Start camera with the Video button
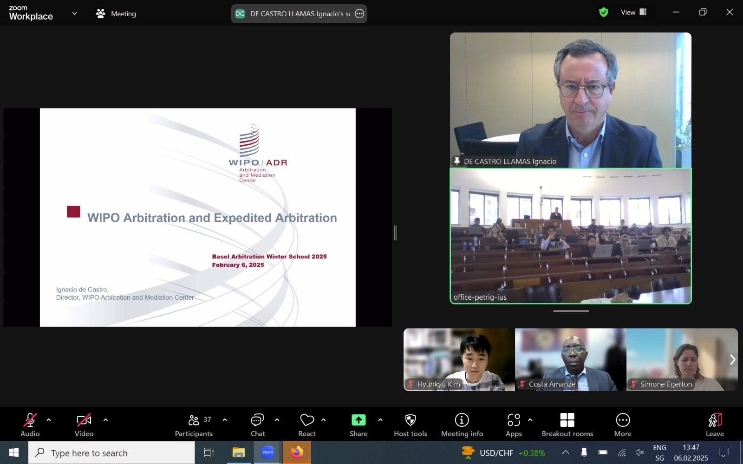 tap(84, 425)
